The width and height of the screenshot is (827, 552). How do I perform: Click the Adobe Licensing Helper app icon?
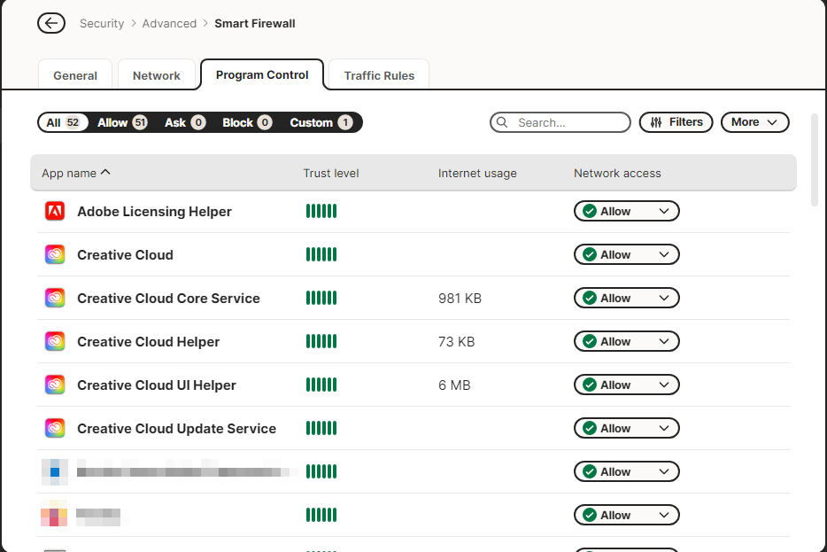click(55, 212)
